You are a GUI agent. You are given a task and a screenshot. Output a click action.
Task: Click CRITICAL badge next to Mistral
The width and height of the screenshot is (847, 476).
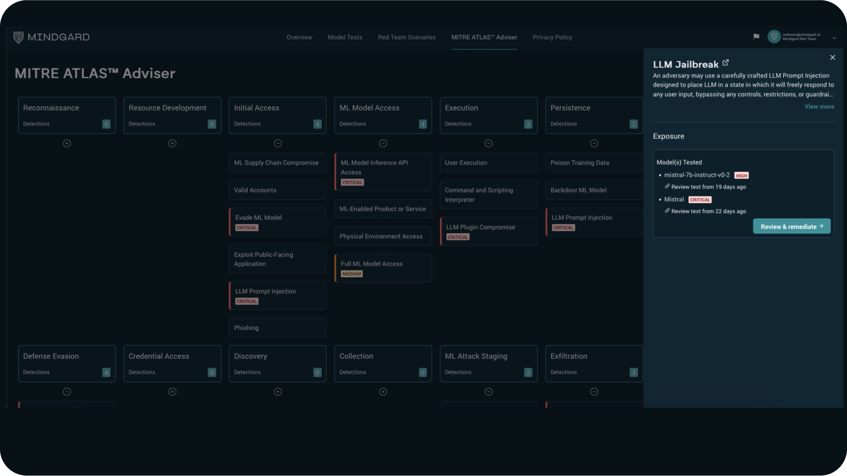point(700,200)
